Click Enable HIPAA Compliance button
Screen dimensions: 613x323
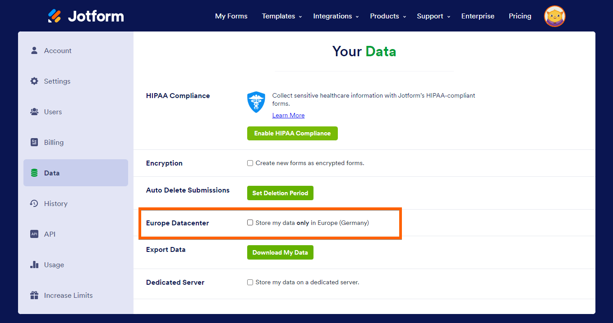(x=292, y=133)
